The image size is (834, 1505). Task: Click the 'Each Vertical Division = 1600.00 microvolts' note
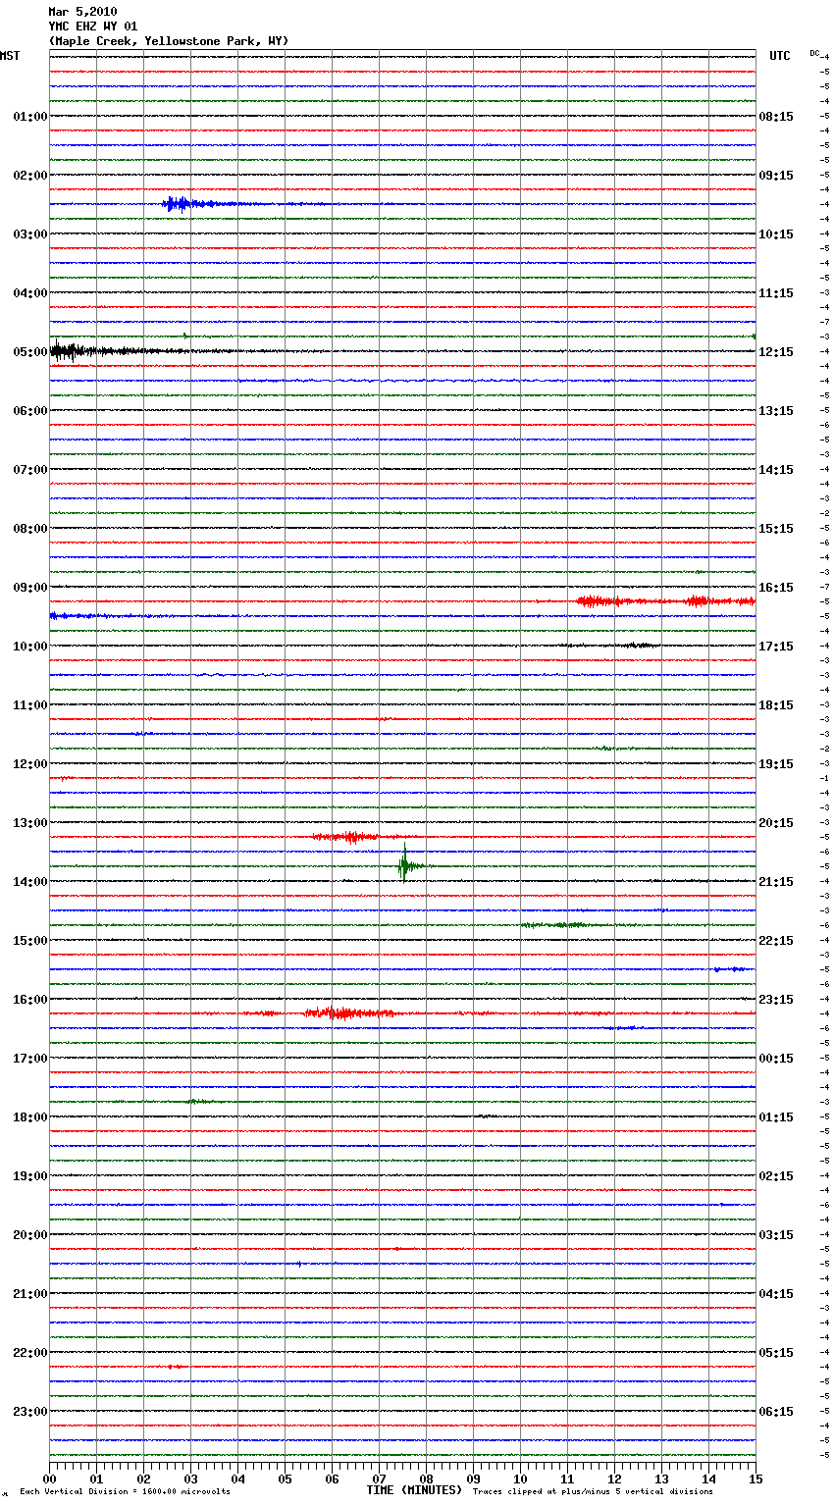[125, 1492]
